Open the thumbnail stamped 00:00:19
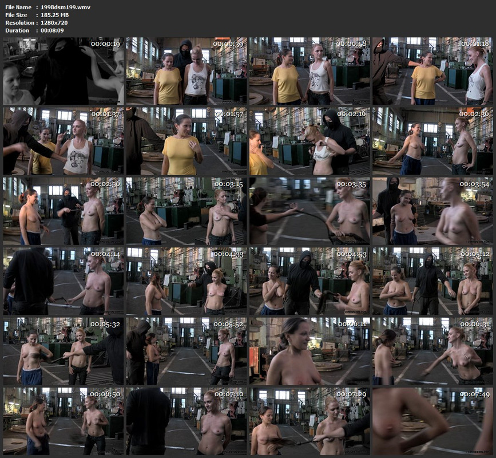 click(x=64, y=71)
